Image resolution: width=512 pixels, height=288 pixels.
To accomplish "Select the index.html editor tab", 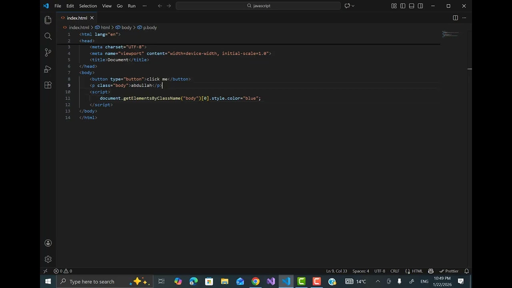I will 77,18.
